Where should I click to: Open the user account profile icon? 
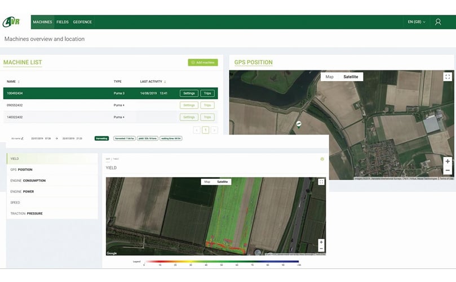437,22
